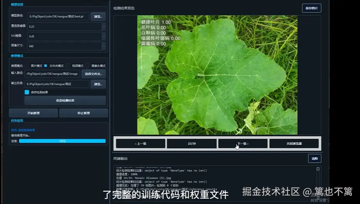
Task: Go to next image with 下一张
Action: pyautogui.click(x=243, y=144)
